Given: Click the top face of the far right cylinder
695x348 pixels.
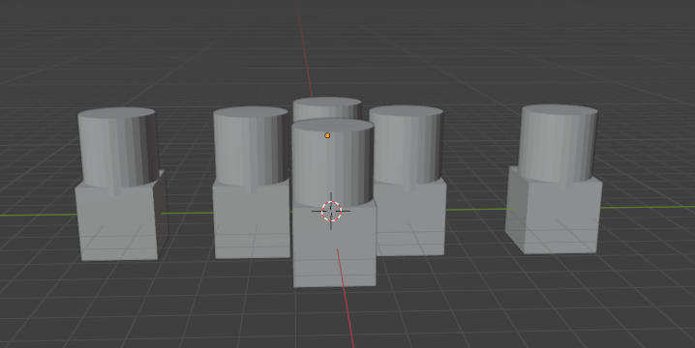Looking at the screenshot, I should (x=559, y=110).
